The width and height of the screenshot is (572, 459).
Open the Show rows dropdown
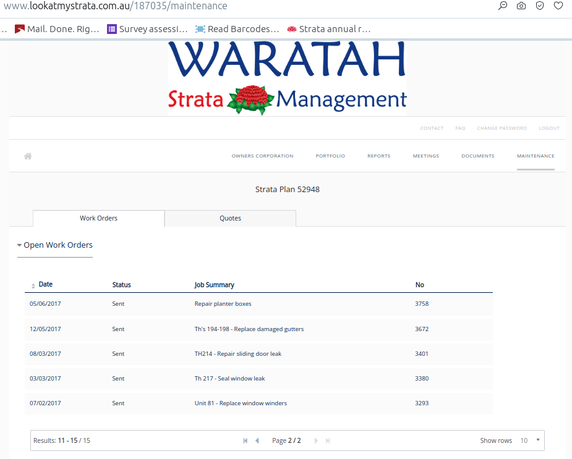(x=530, y=440)
